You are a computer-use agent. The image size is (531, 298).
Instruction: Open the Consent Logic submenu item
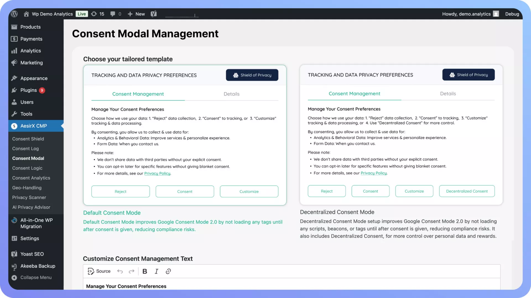point(27,168)
